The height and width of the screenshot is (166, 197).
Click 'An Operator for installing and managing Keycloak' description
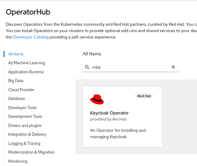118,134
